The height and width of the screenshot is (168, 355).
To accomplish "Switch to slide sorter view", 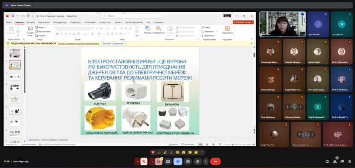I will point(207,145).
